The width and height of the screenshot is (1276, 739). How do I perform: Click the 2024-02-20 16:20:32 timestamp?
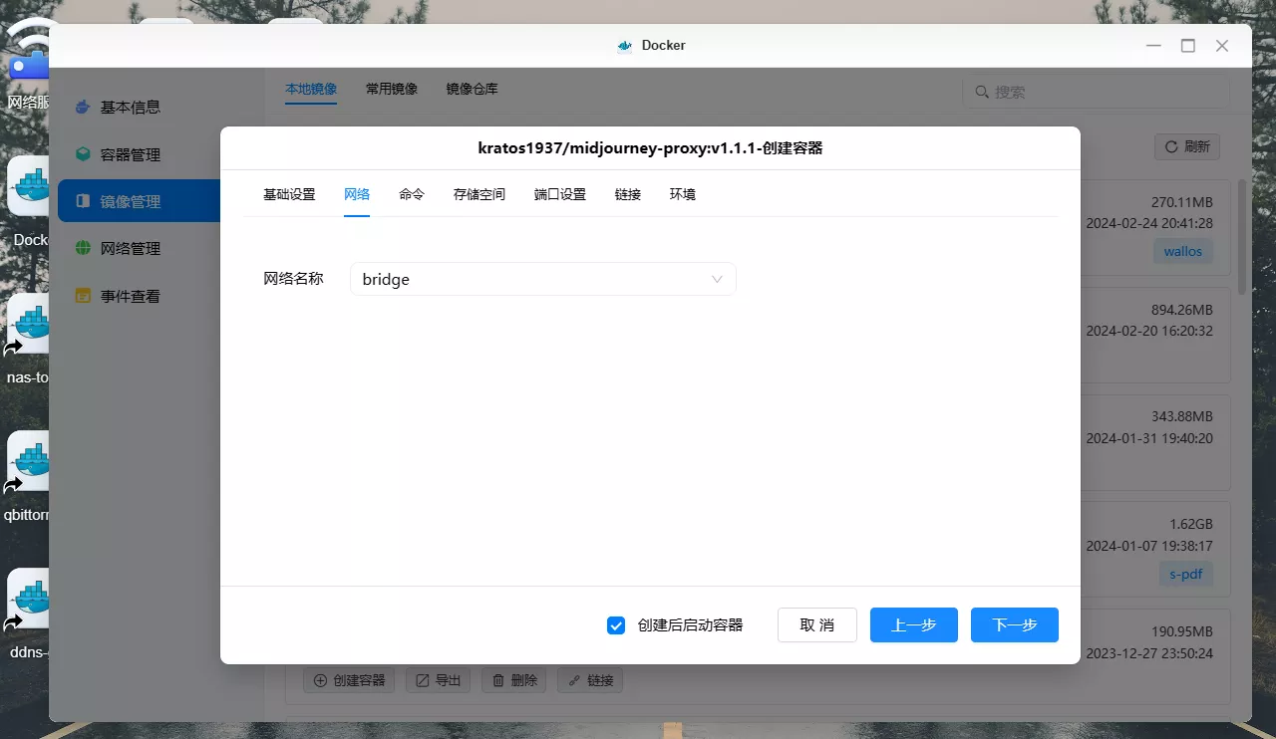(x=1149, y=331)
